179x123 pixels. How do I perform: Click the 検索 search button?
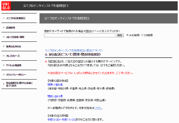coord(120,35)
